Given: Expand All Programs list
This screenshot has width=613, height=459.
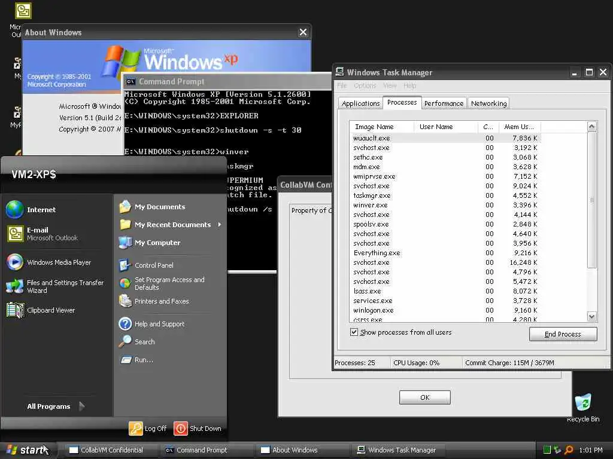Looking at the screenshot, I should 56,406.
